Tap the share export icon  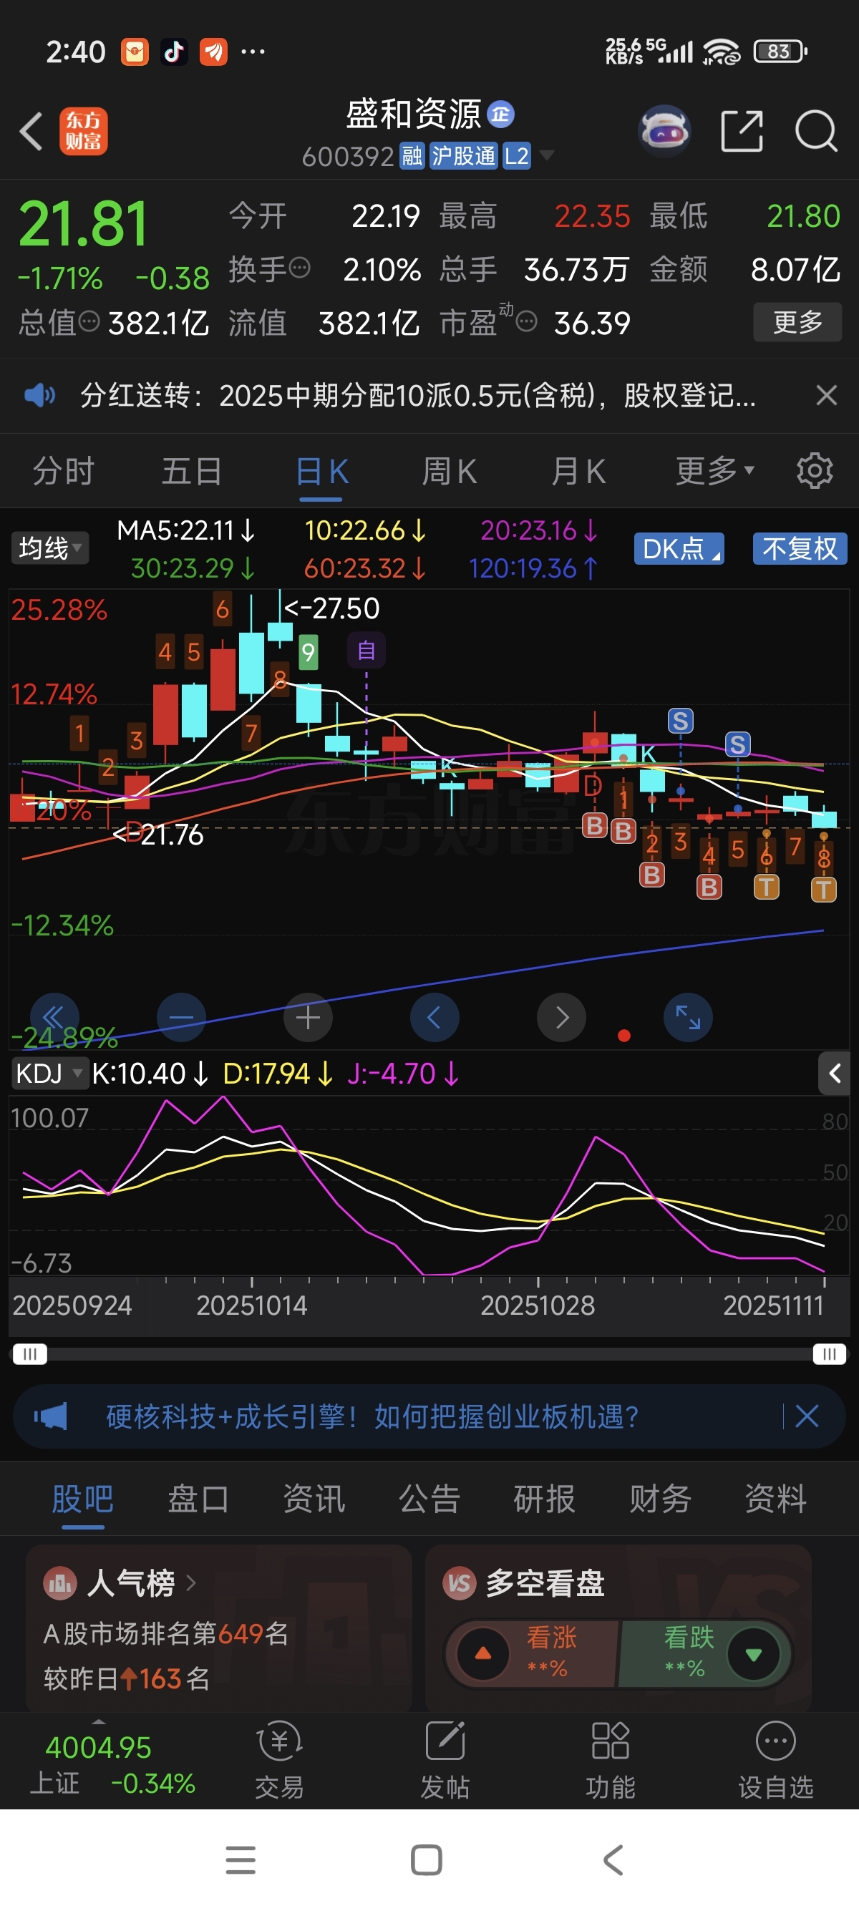click(742, 131)
